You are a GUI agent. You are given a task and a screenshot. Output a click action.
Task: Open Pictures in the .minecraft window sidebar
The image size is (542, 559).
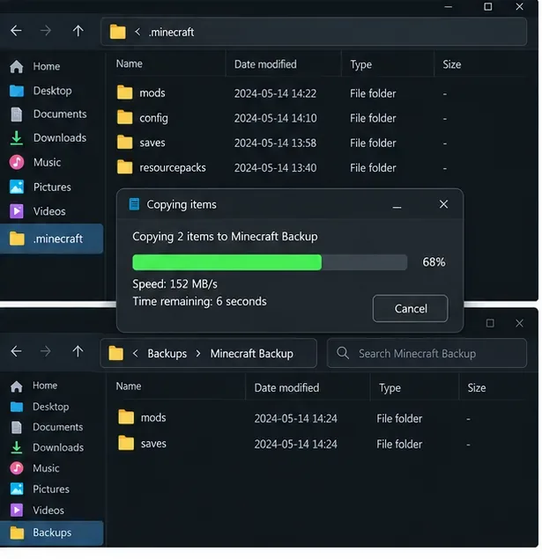(40, 187)
